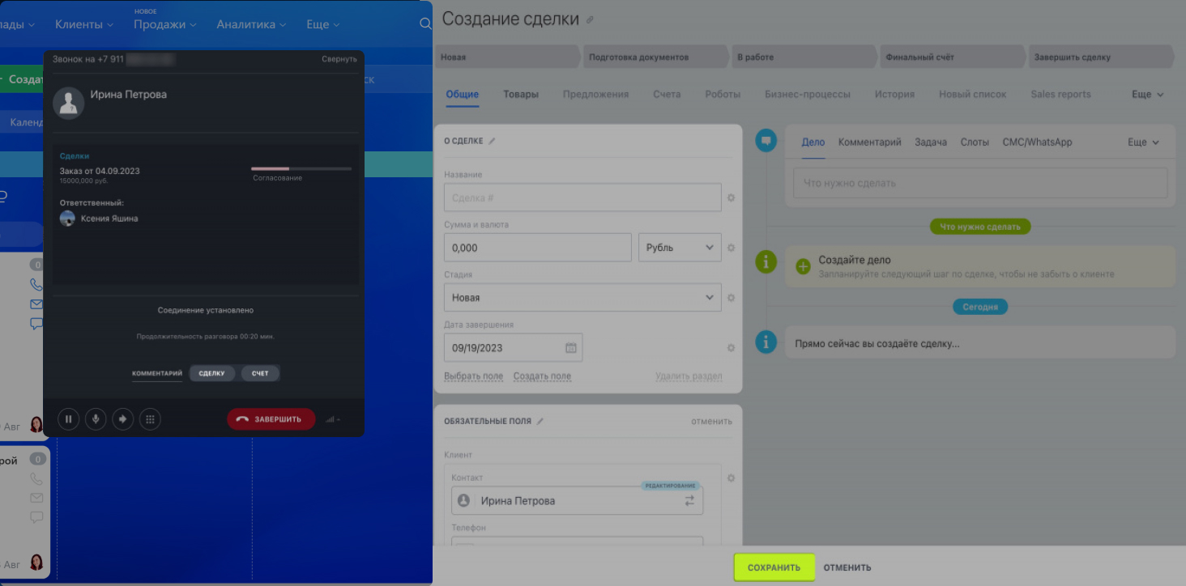Click the call transfer arrow icon
The height and width of the screenshot is (586, 1186).
coord(123,419)
